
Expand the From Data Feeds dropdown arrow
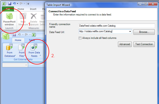40,56
